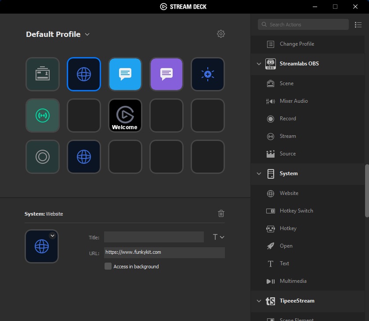Click the blue Twitter chat key
The width and height of the screenshot is (369, 321).
point(125,74)
